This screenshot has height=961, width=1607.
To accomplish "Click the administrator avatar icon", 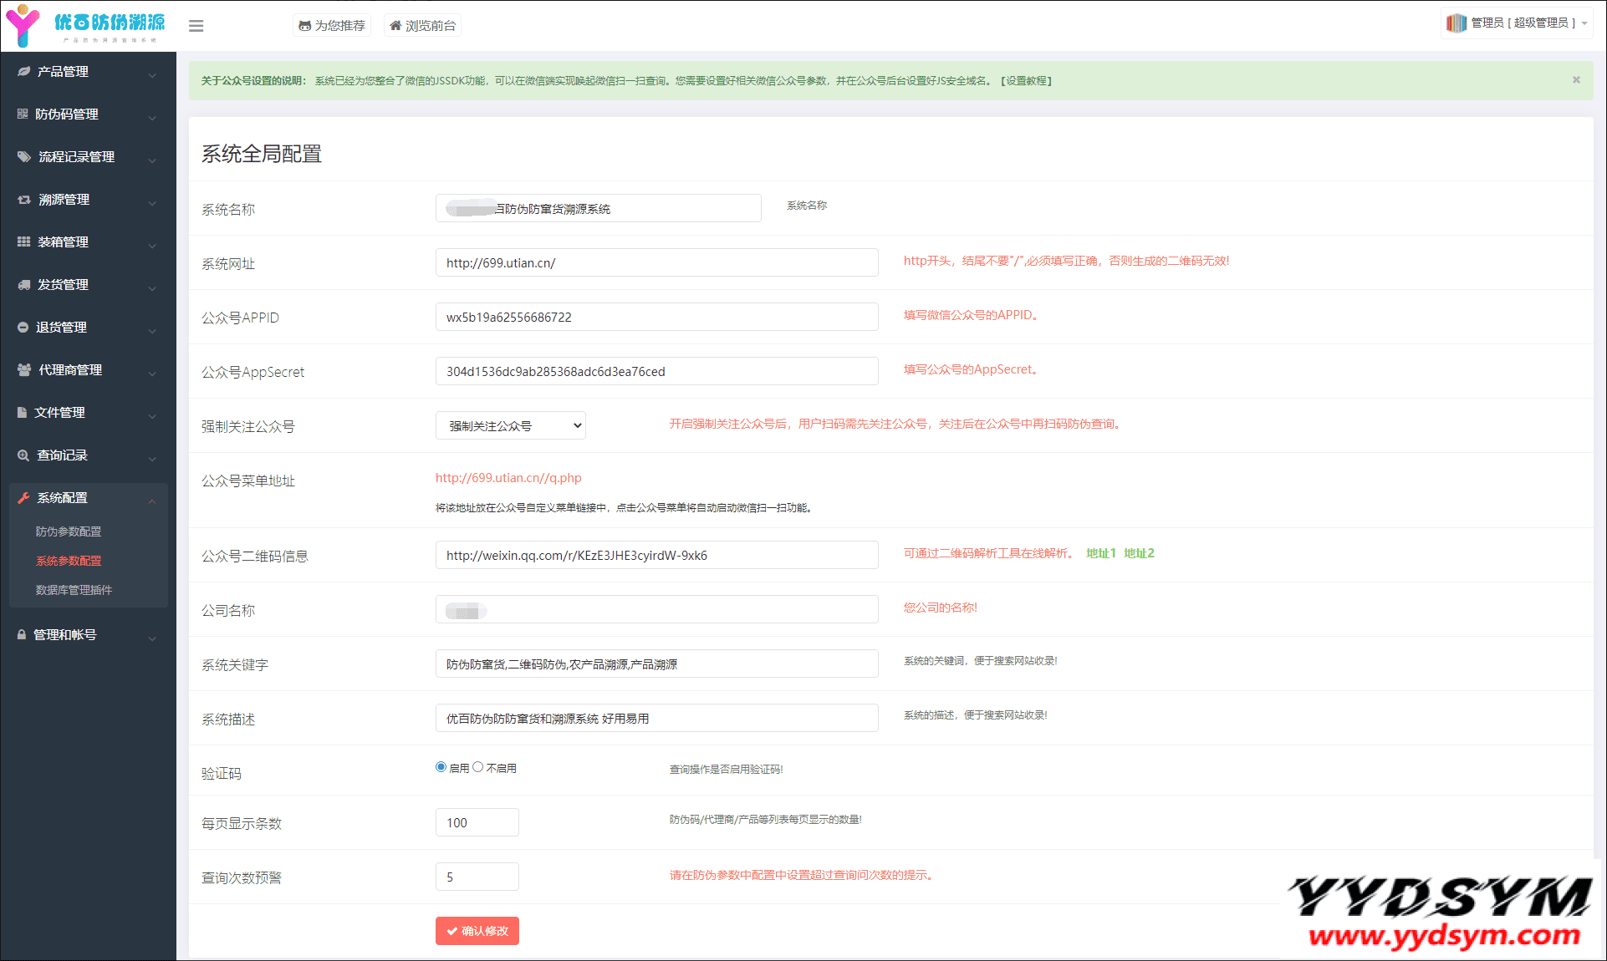I will click(1456, 23).
